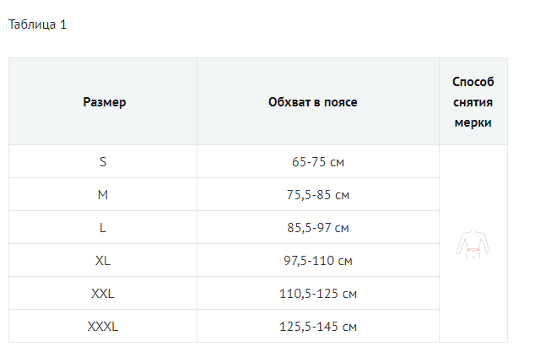Select the L size cell
The width and height of the screenshot is (557, 363).
103,227
